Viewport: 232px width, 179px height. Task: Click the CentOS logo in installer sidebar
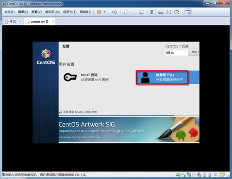[45, 57]
